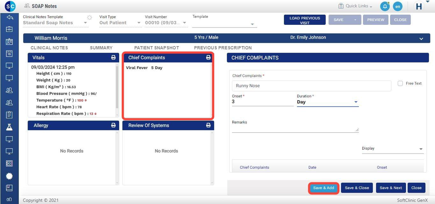Screen dimensions: 435x204
Task: Print the Vitals panel
Action: (x=113, y=57)
